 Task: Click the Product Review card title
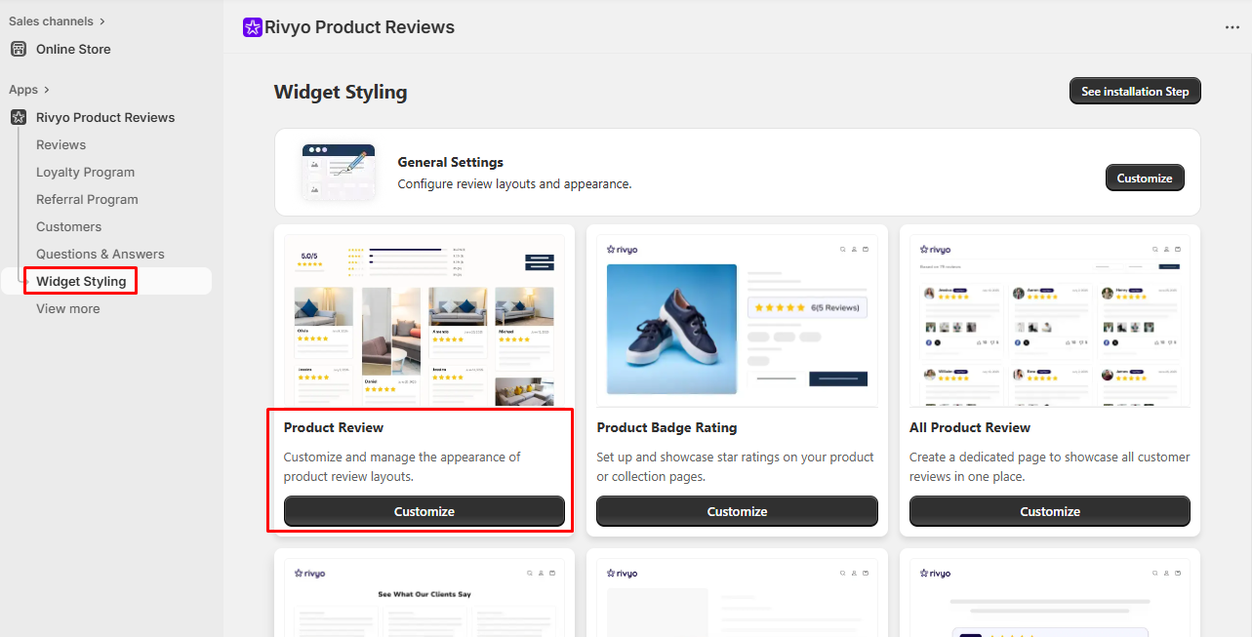coord(334,427)
